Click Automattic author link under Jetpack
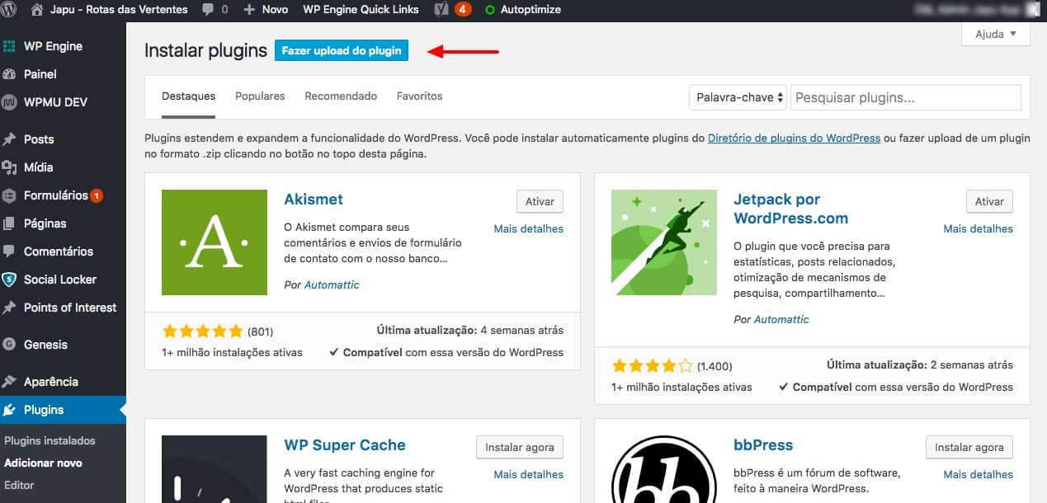Screen dimensions: 1047x503 [x=781, y=319]
